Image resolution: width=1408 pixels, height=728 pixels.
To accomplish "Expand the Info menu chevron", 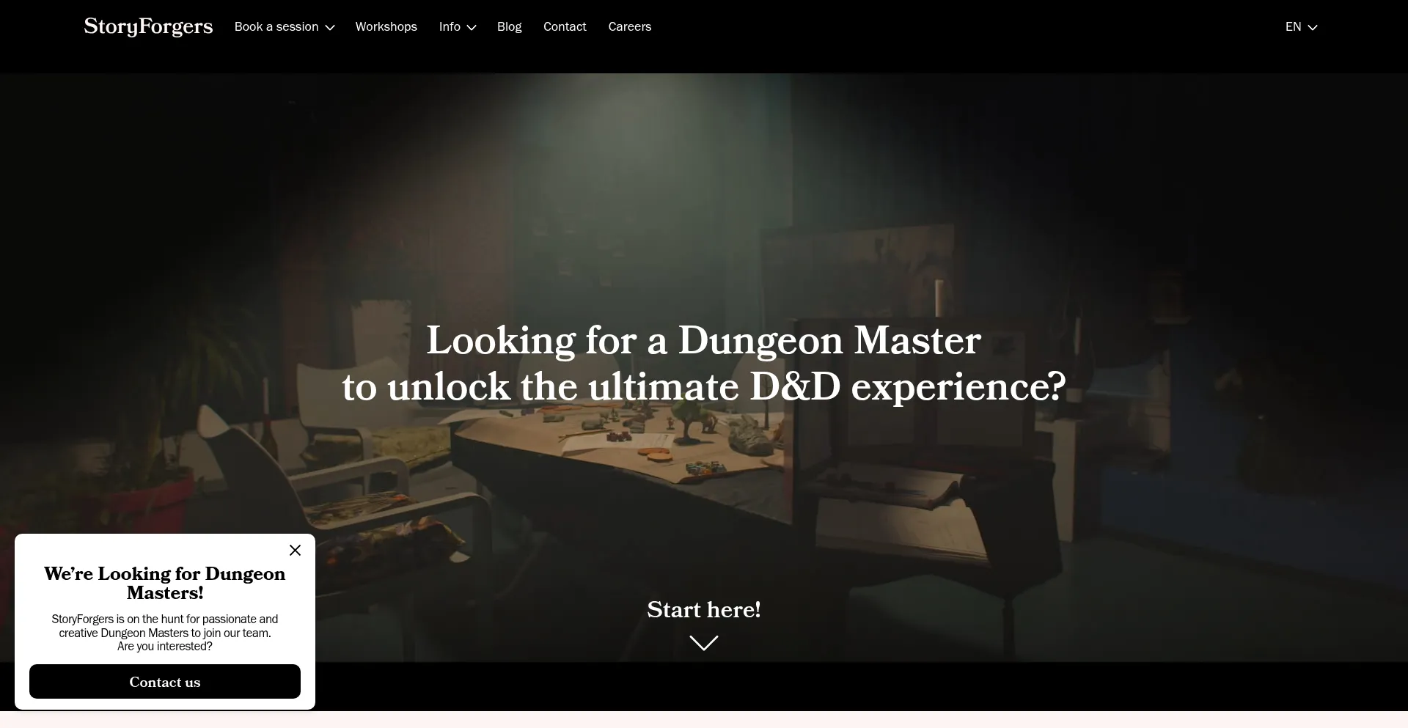I will [472, 27].
